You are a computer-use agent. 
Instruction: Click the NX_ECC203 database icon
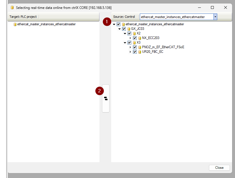pyautogui.click(x=140, y=38)
